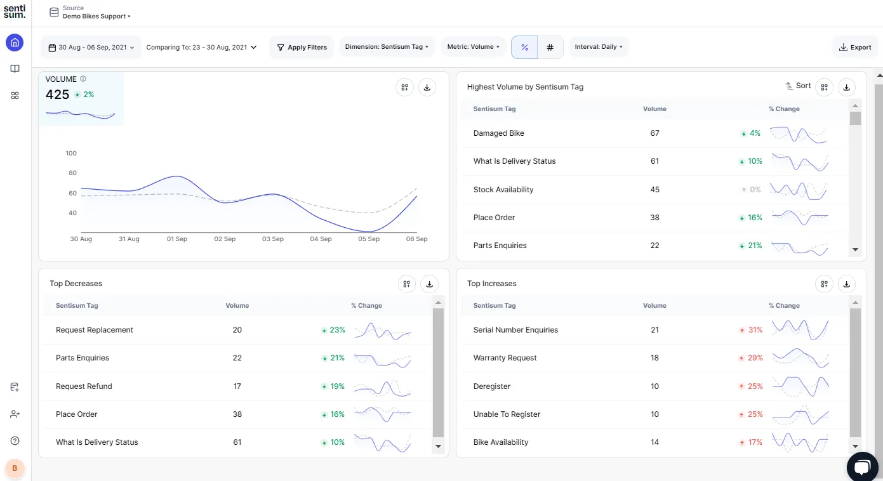Select Parts Enquiries row in Highest Volume
This screenshot has height=481, width=883.
(x=655, y=246)
